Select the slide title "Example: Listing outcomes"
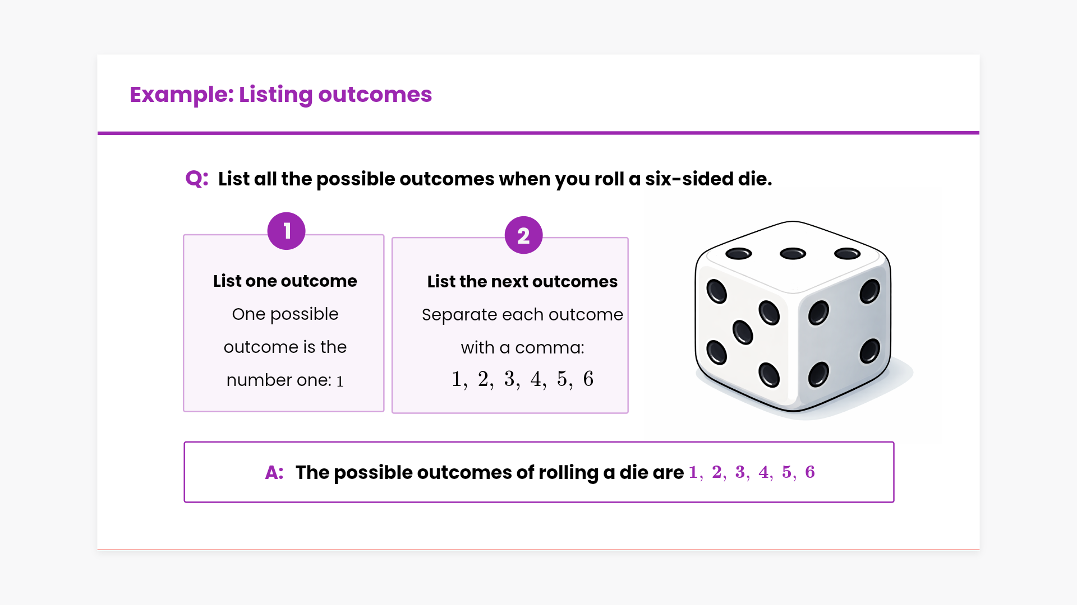The height and width of the screenshot is (605, 1077). 280,95
